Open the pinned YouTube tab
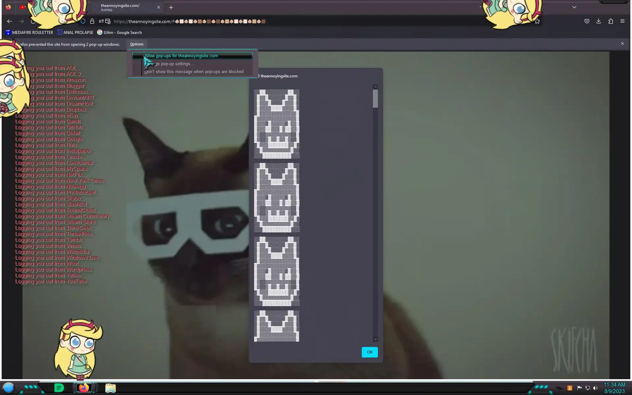Viewport: 632px width, 395px height. click(22, 7)
